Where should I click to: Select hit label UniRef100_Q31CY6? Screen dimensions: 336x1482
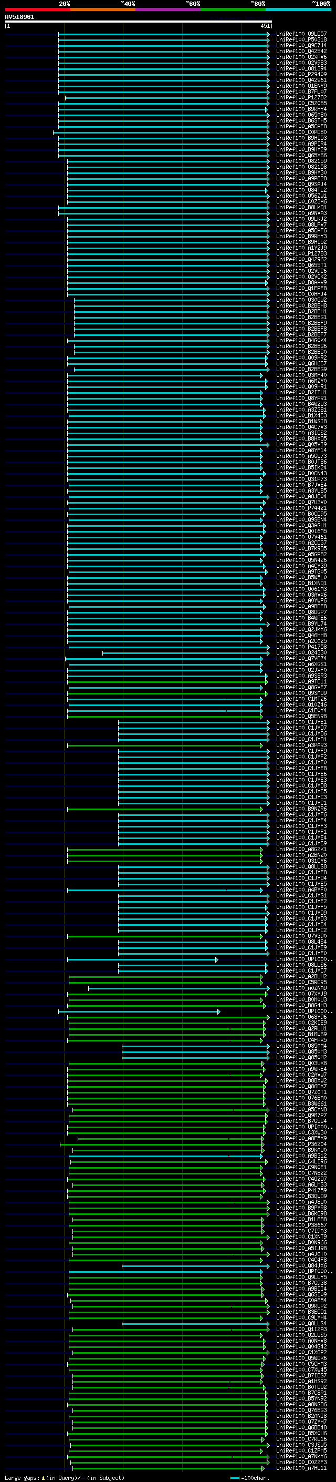coord(301,861)
